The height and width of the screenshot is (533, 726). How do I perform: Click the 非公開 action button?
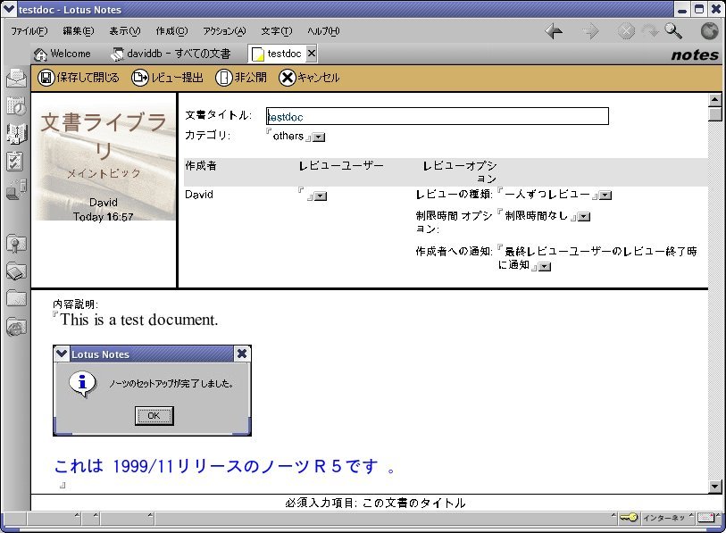point(241,78)
